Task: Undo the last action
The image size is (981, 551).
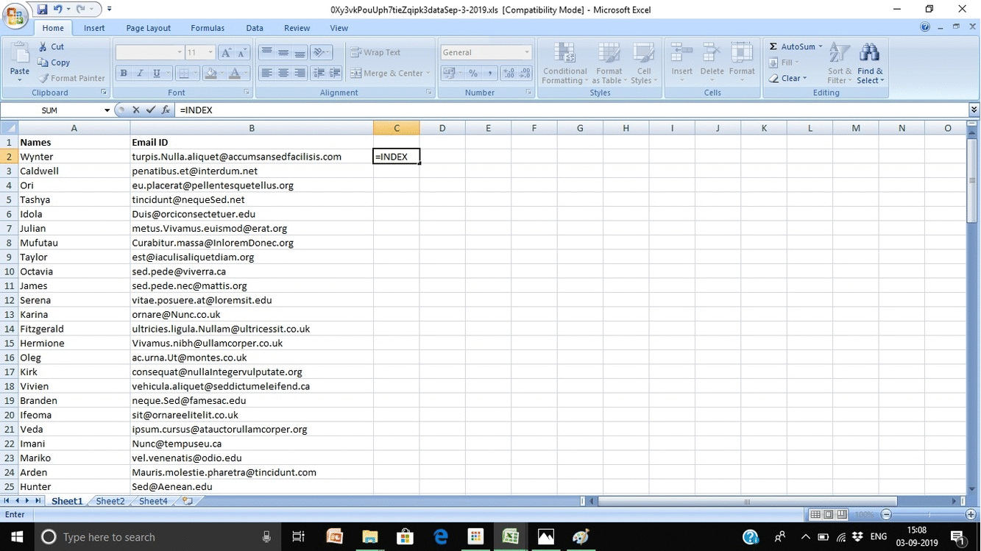Action: [58, 10]
